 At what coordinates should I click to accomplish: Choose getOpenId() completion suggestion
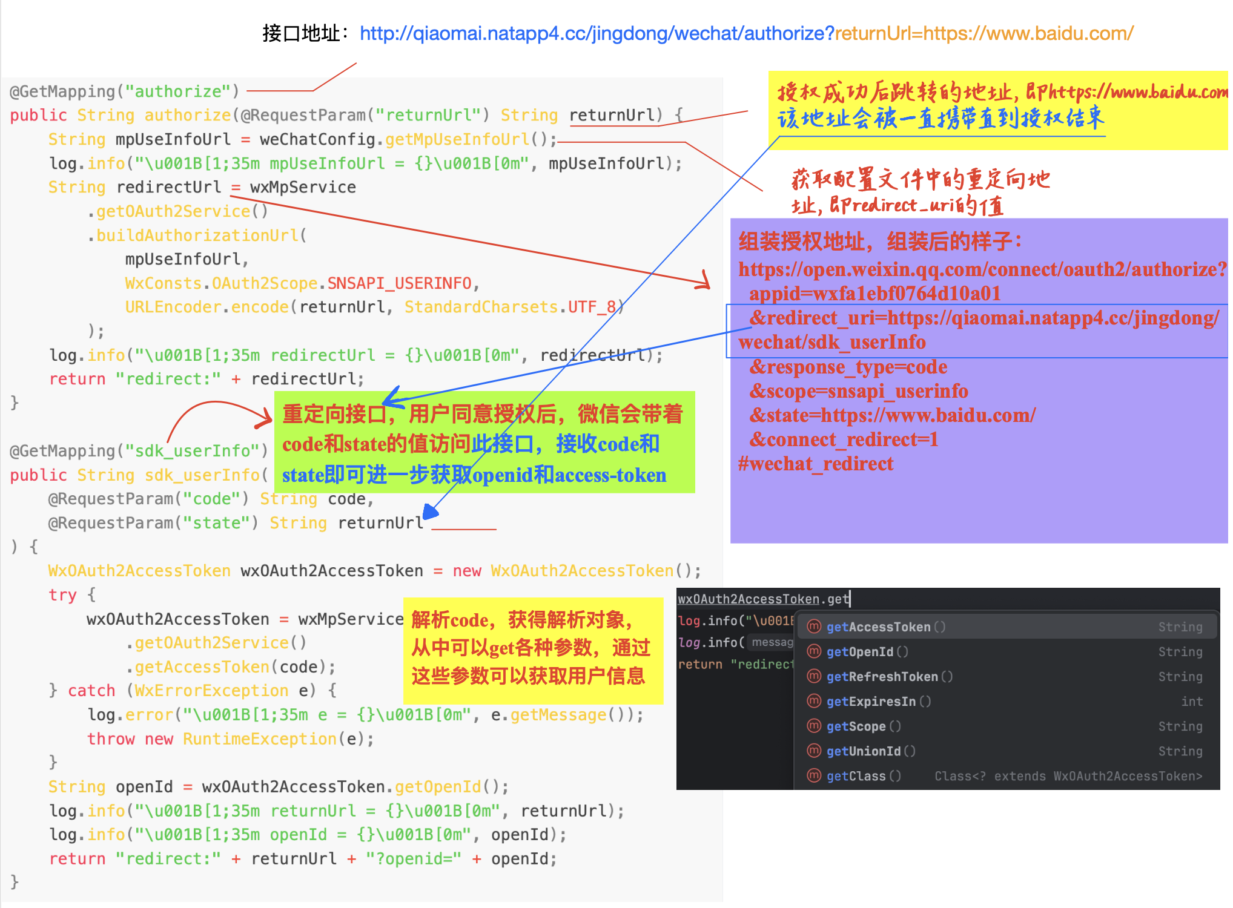[1007, 651]
